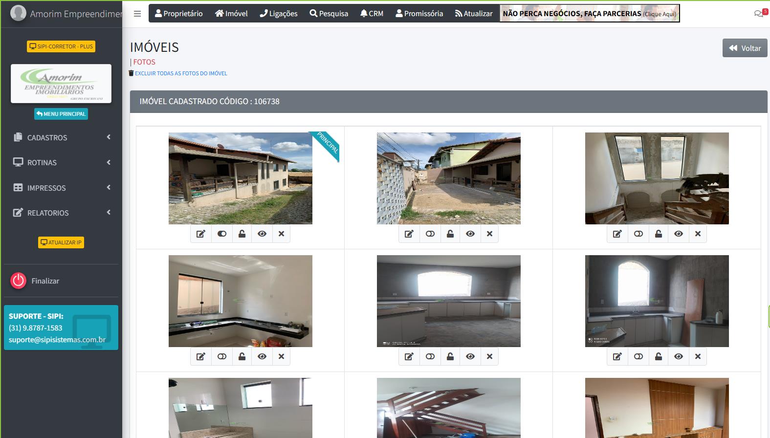Open the skylight room thumbnail

(657, 178)
